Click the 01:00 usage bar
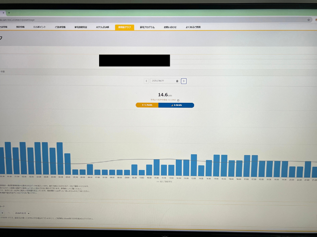 pos(8,158)
